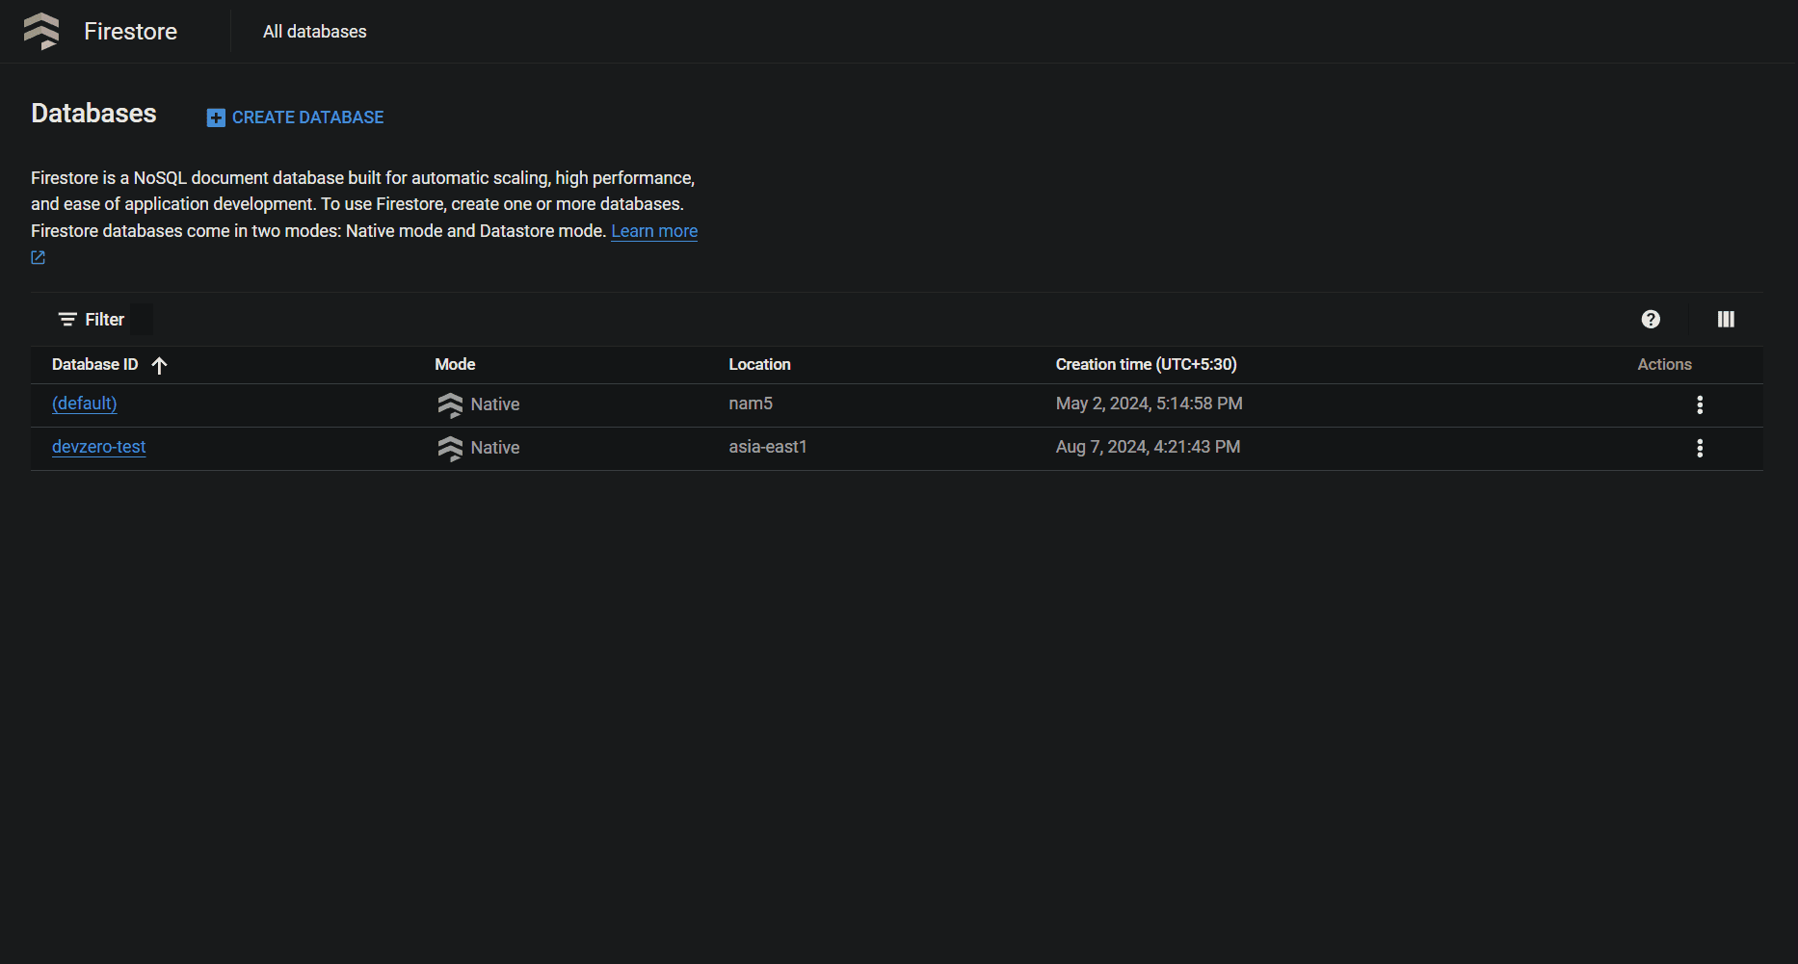
Task: Open actions menu for default database
Action: tap(1700, 404)
